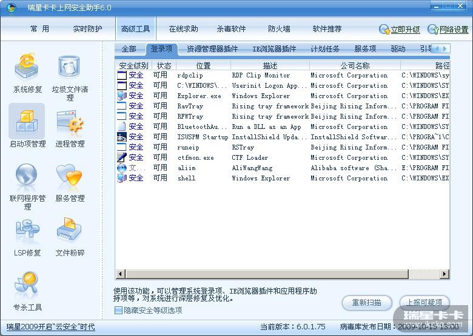This screenshot has width=473, height=336.
Task: Select the AliWangWang description cell
Action: pos(252,168)
